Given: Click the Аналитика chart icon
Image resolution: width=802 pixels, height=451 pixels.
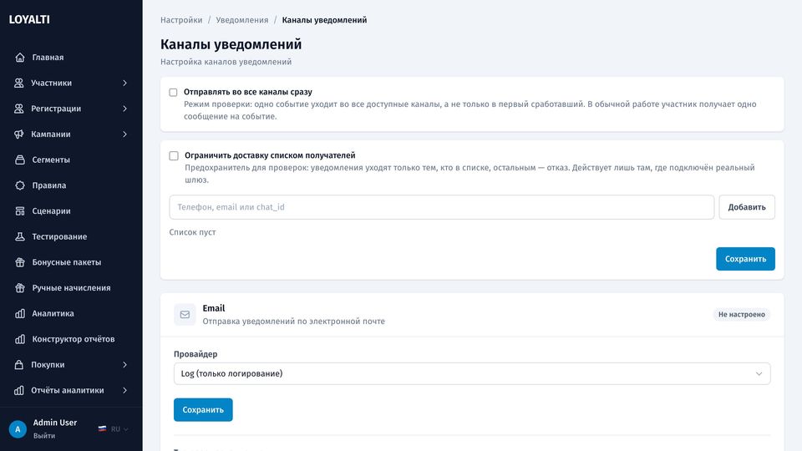Looking at the screenshot, I should pos(20,313).
